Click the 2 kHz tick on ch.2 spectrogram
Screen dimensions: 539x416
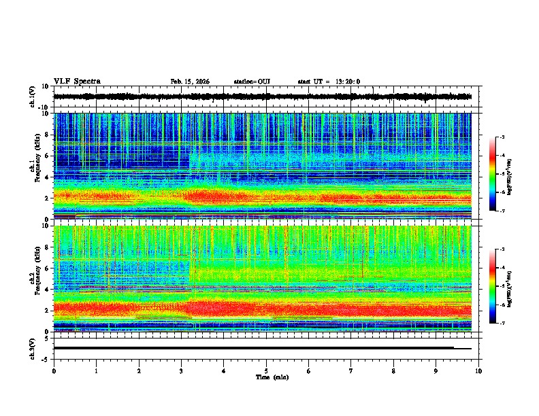click(x=48, y=311)
